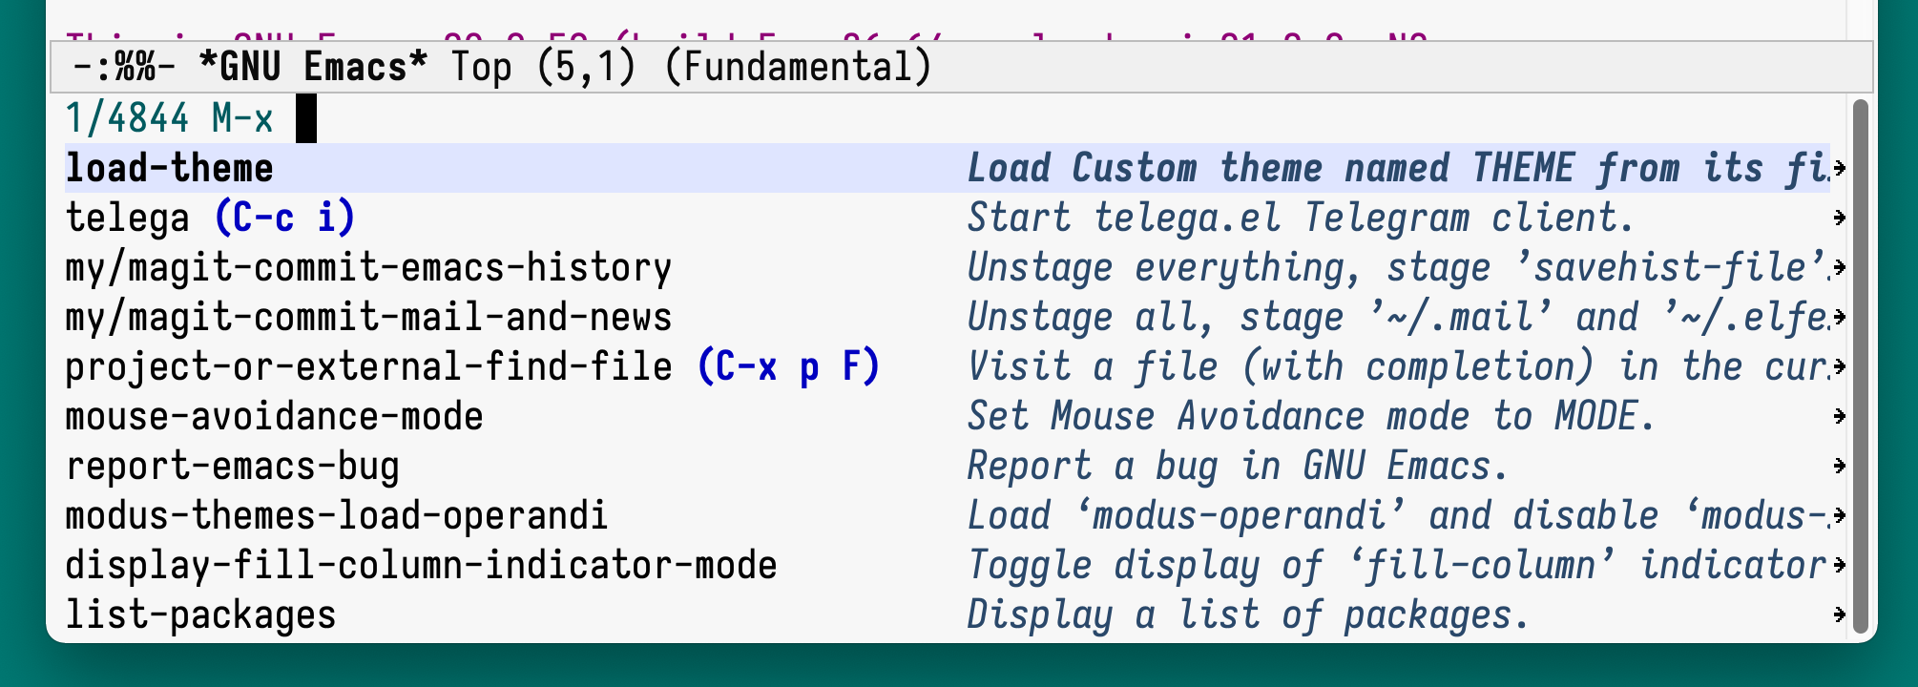1918x687 pixels.
Task: Click the C-x p F keybinding label
Action: pyautogui.click(x=789, y=365)
